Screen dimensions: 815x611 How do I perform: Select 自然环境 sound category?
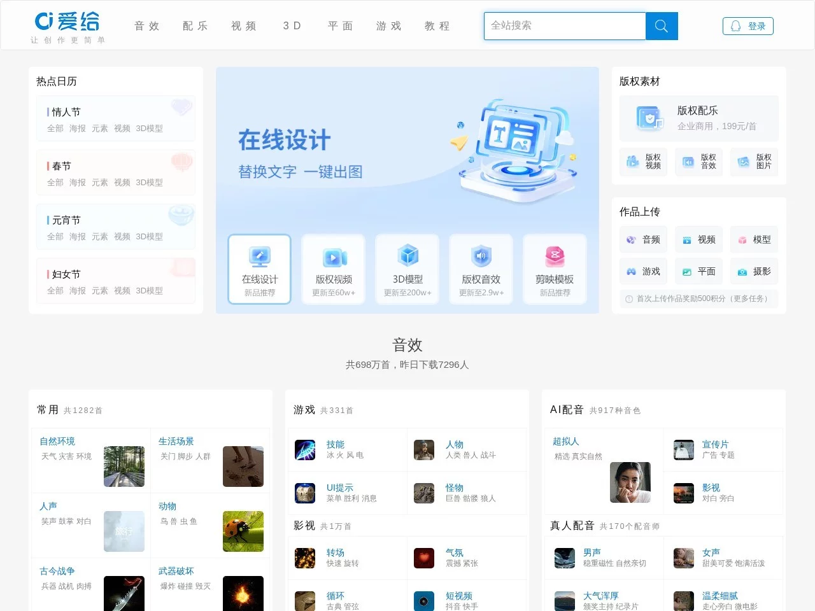(57, 441)
